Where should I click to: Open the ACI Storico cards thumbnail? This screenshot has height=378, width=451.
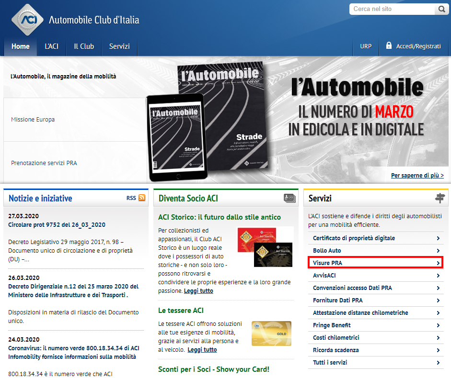point(265,247)
